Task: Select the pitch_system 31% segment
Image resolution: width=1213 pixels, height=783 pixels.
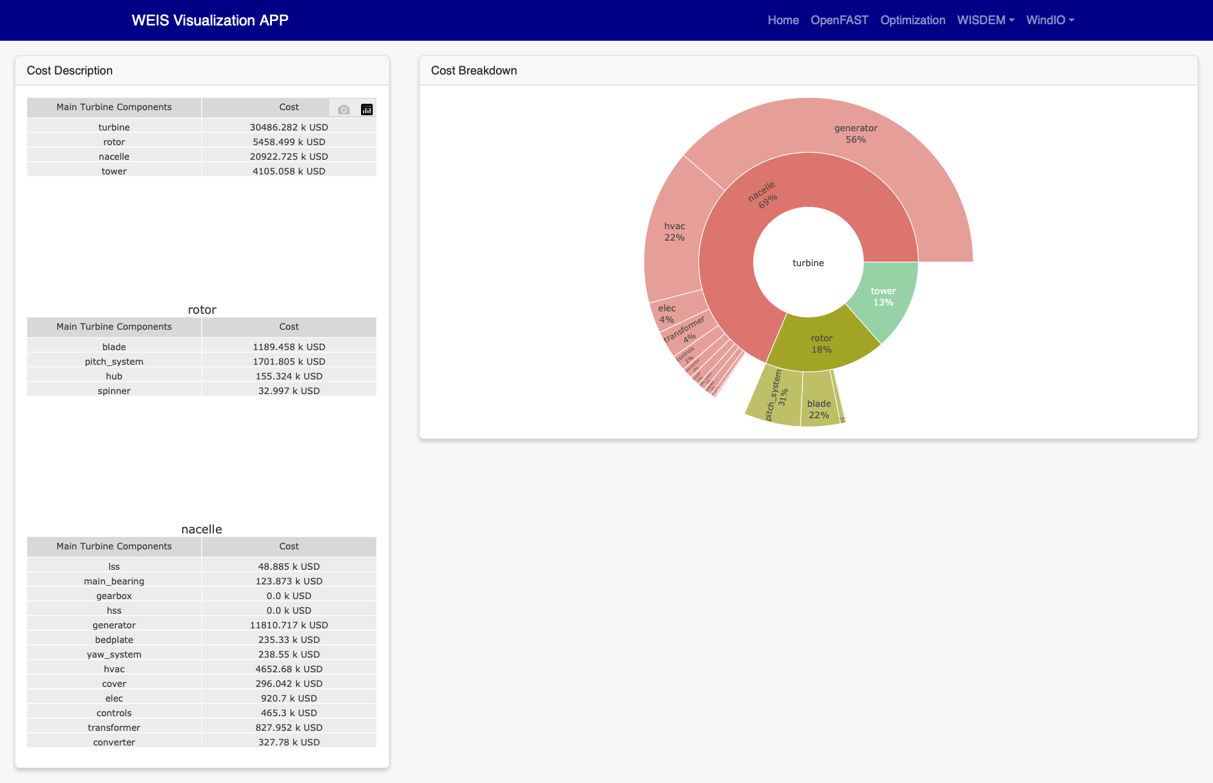Action: click(777, 395)
